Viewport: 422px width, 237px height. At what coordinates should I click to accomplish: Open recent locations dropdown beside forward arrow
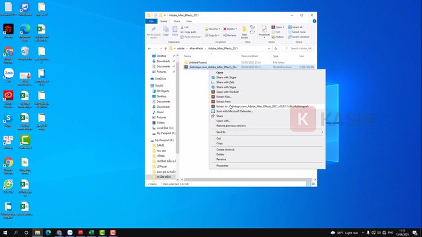[x=161, y=49]
